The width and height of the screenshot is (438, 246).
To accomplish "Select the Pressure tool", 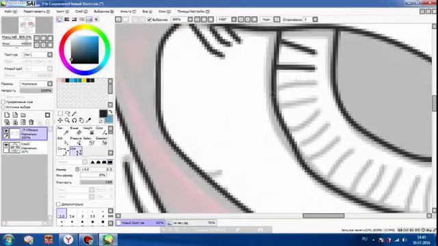I will point(75,141).
